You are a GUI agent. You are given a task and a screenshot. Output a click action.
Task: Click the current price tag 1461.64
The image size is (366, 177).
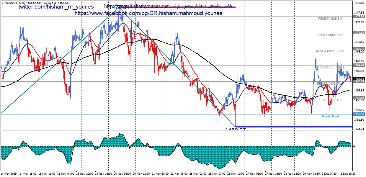359,79
